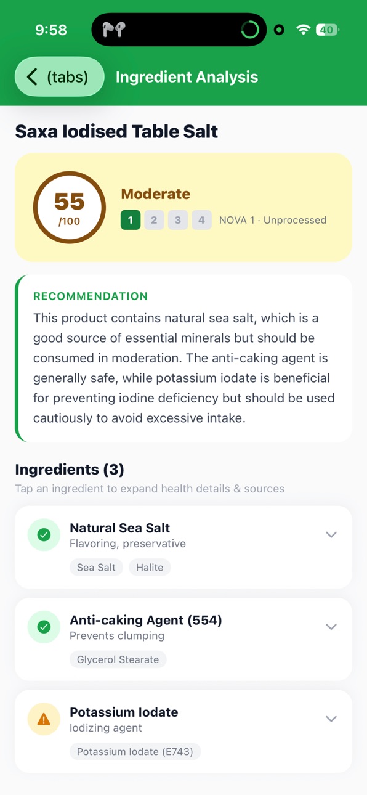Tap the back arrow chevron icon
Image resolution: width=367 pixels, height=795 pixels.
point(32,77)
